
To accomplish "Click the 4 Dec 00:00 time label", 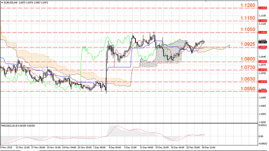I will pyautogui.click(x=115, y=147).
